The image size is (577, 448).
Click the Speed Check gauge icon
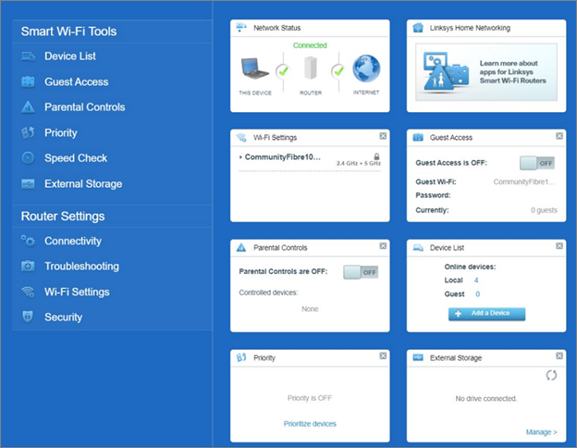28,158
